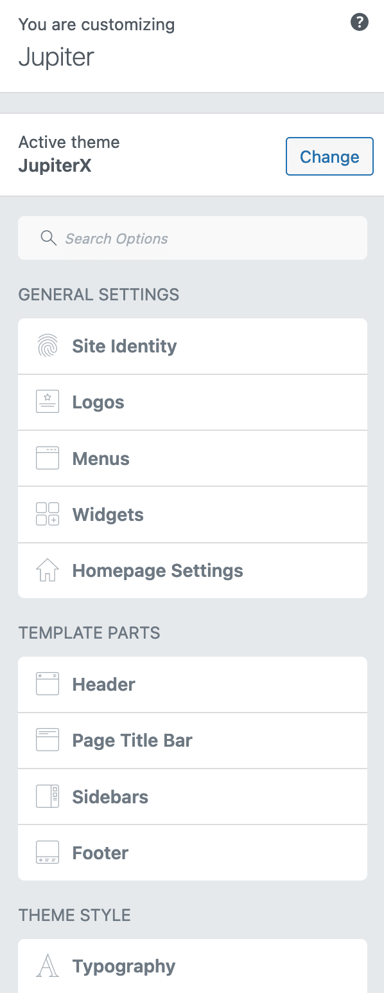
Task: Open the Widgets section
Action: pos(108,515)
